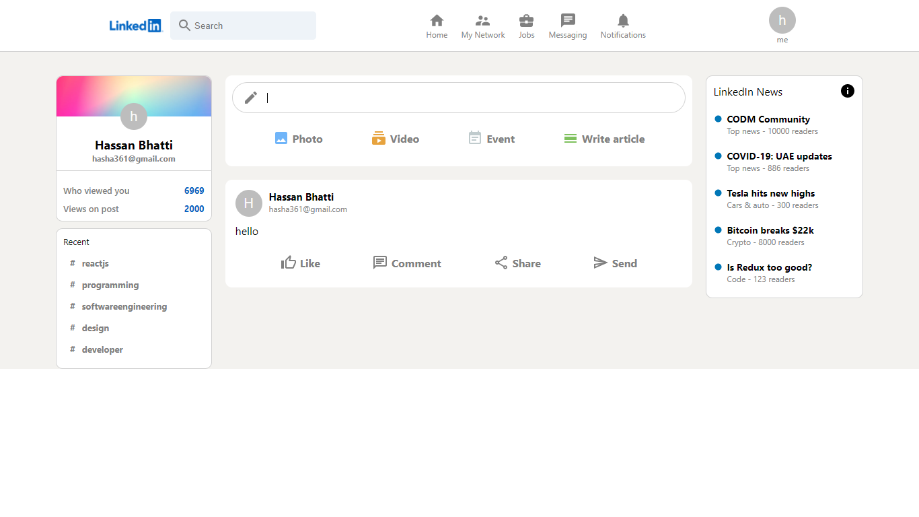Image resolution: width=919 pixels, height=517 pixels.
Task: Open the developer hashtag
Action: [102, 349]
